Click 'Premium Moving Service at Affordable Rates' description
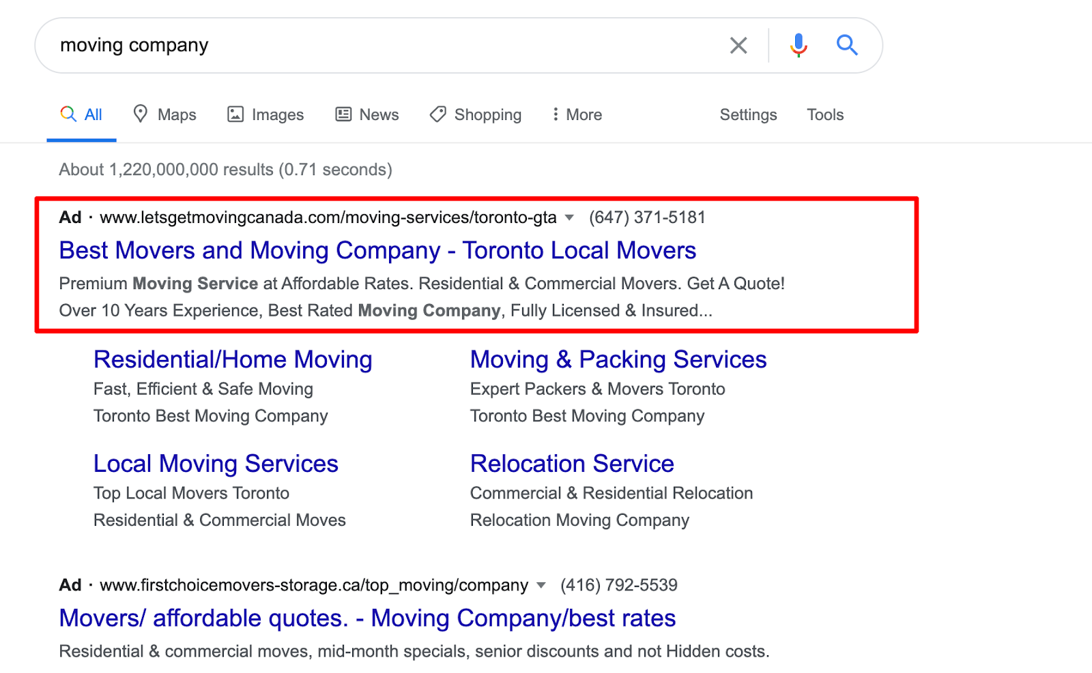 tap(422, 284)
